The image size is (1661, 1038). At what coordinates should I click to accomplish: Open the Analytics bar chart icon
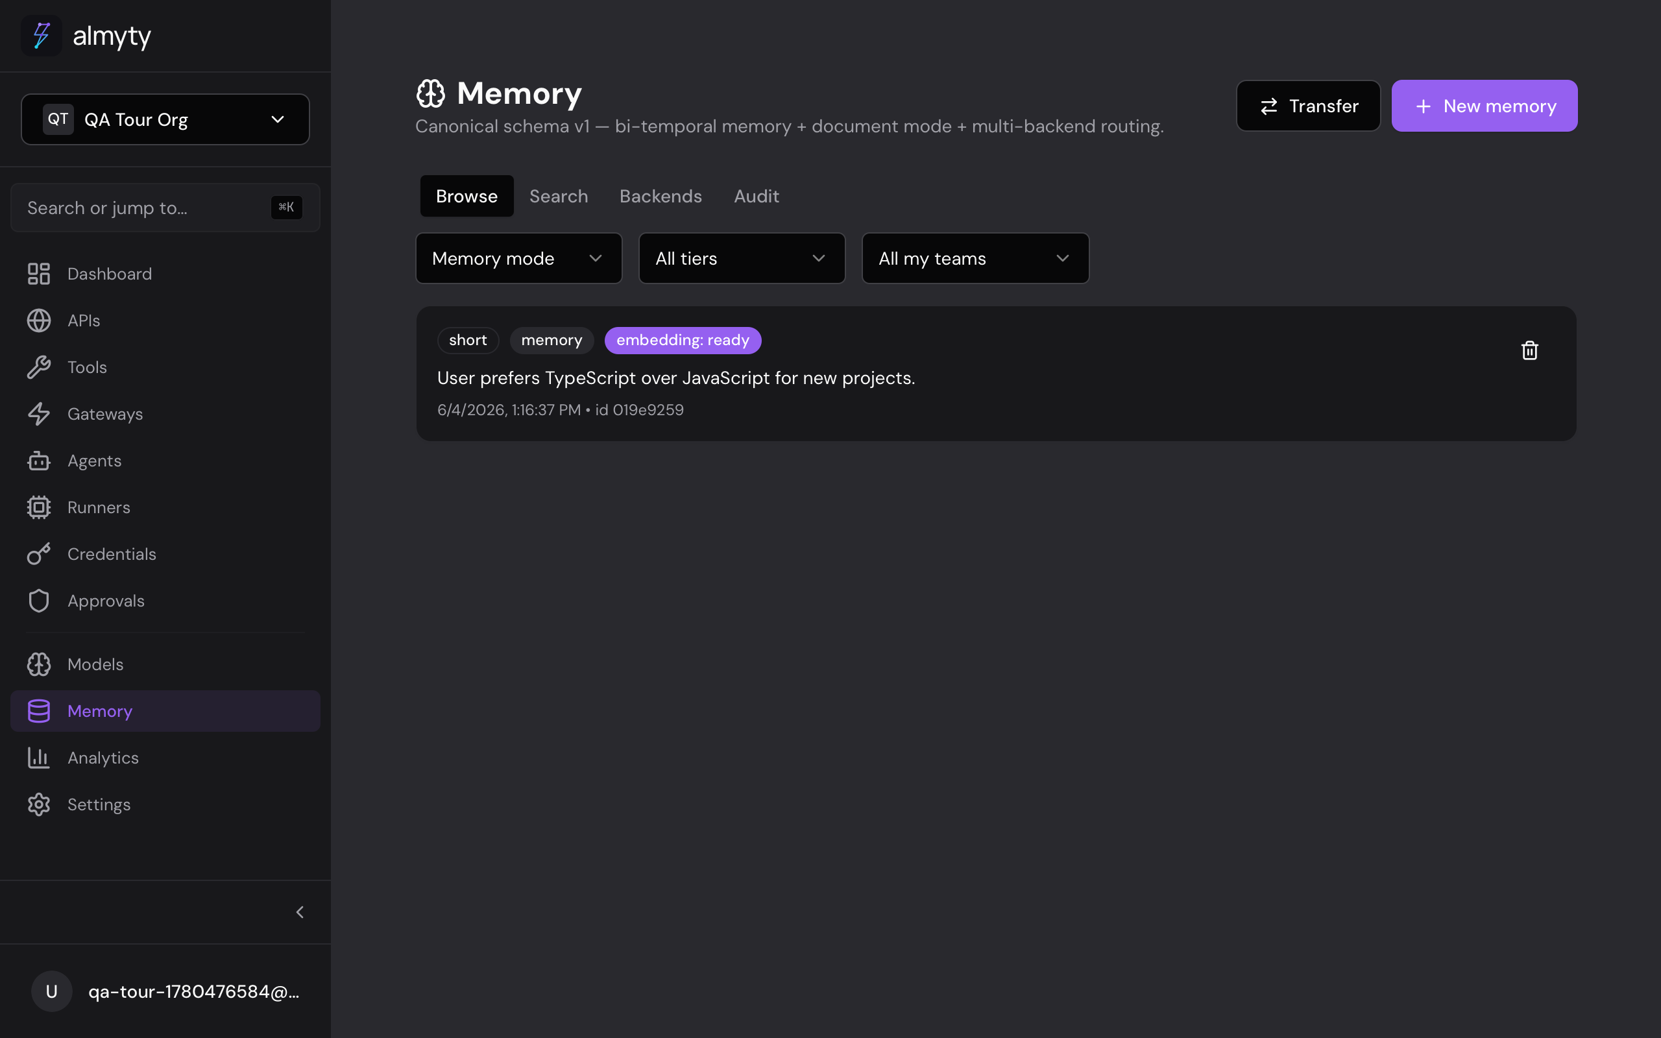pyautogui.click(x=38, y=758)
